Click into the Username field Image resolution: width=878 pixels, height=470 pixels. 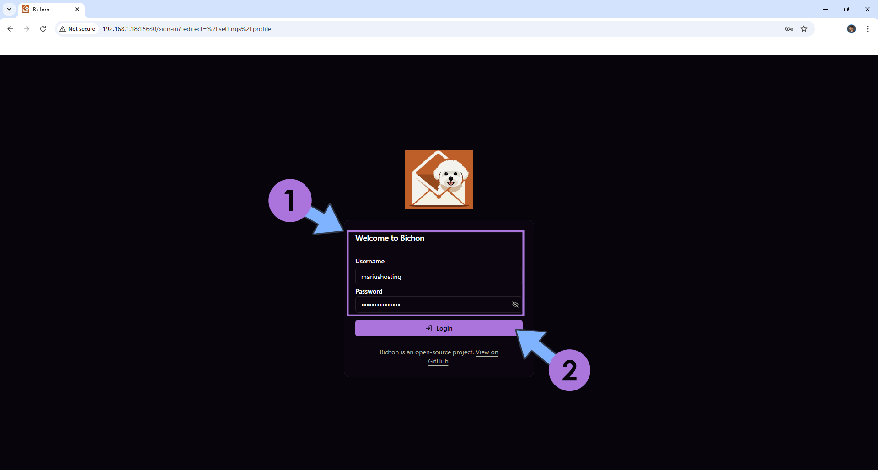tap(438, 277)
